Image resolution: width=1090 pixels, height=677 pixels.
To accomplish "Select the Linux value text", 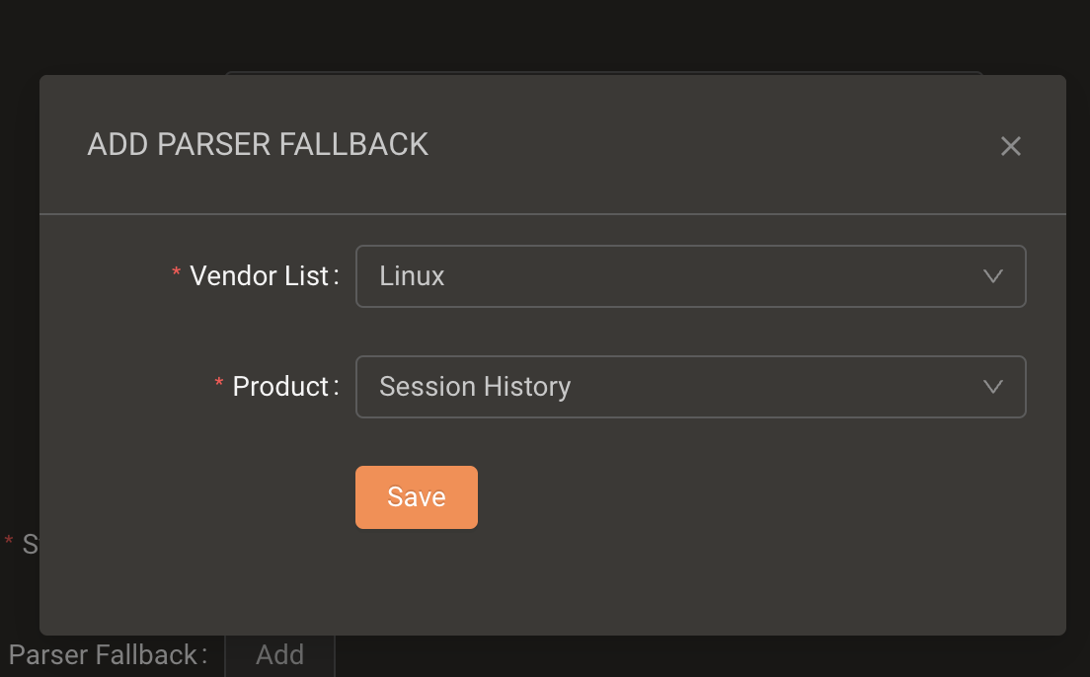I will 412,276.
